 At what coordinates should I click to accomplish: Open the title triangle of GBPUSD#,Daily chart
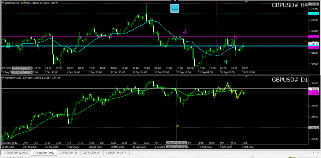click(3, 77)
